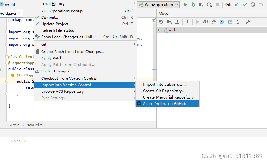
Task: Click the intention lightbulb in editor
Action: (13, 75)
